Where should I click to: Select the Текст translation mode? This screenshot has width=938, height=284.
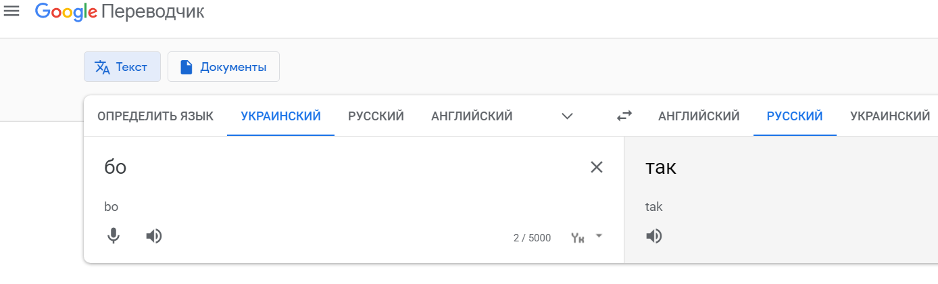coord(122,67)
